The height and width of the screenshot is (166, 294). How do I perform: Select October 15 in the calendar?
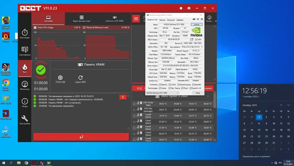[259, 130]
